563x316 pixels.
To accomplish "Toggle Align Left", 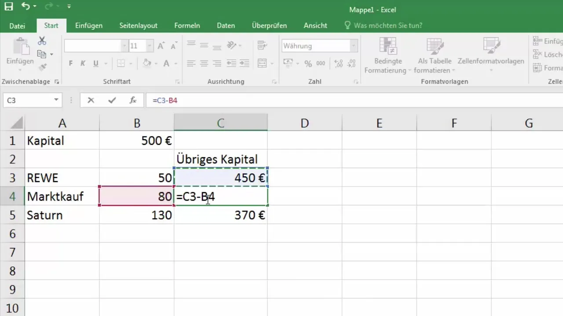I will point(191,64).
